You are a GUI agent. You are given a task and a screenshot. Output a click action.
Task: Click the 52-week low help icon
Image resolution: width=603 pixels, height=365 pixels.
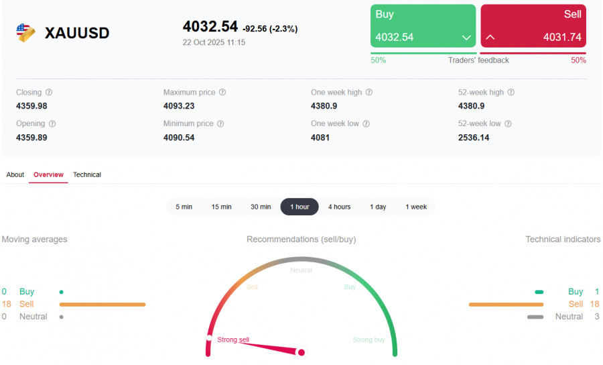(508, 123)
